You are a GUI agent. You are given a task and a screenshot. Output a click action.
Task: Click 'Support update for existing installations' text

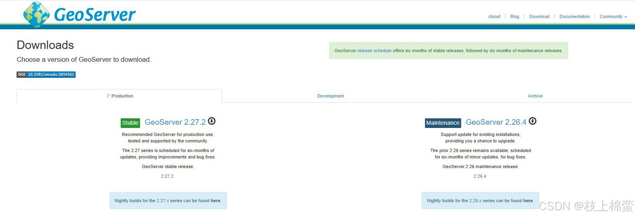480,134
